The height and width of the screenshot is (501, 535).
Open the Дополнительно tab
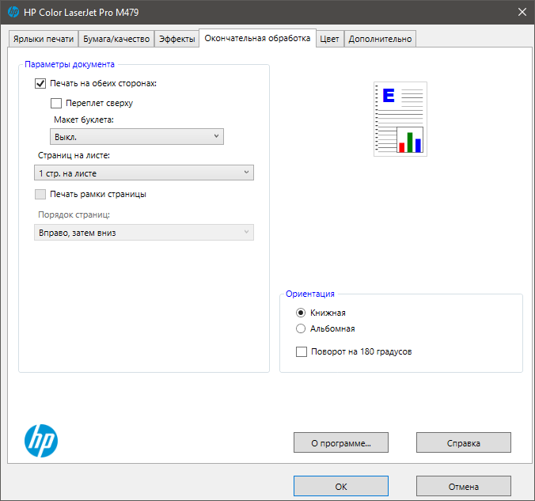pyautogui.click(x=380, y=39)
